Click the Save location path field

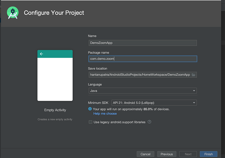coord(139,75)
